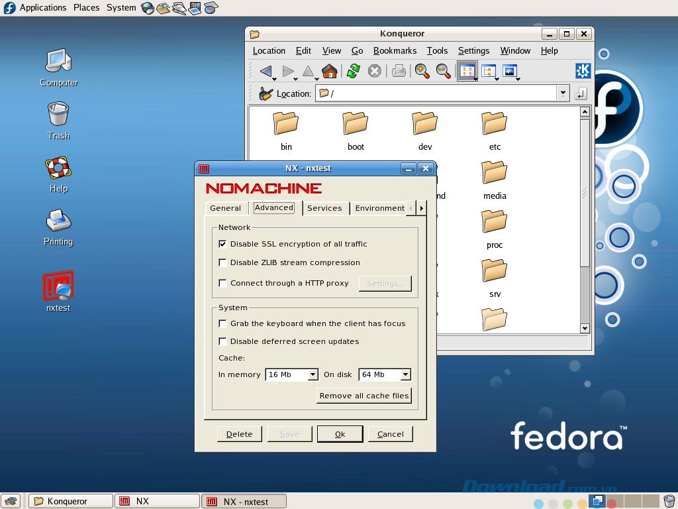Image resolution: width=678 pixels, height=509 pixels.
Task: Open the On disk cache size dropdown
Action: coord(406,374)
